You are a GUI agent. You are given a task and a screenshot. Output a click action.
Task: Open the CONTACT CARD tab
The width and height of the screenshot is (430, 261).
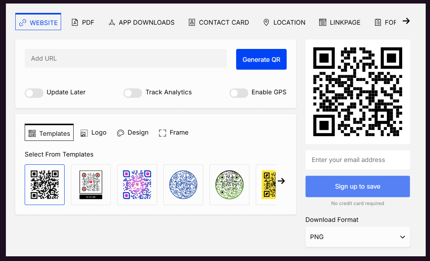pos(219,22)
